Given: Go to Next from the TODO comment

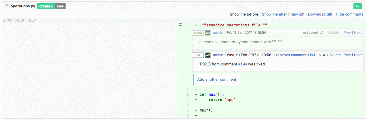Looking at the screenshot, I should 358,33.
